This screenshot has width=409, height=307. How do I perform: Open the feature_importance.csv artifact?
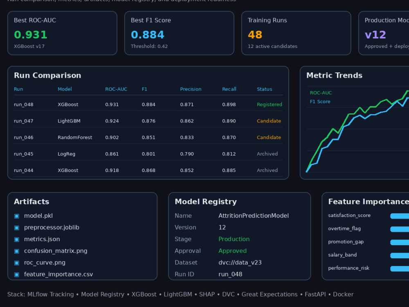pyautogui.click(x=58, y=274)
